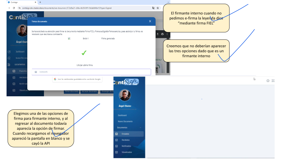Select Nuevo Documento in blank-page sidebar

pos(125,121)
